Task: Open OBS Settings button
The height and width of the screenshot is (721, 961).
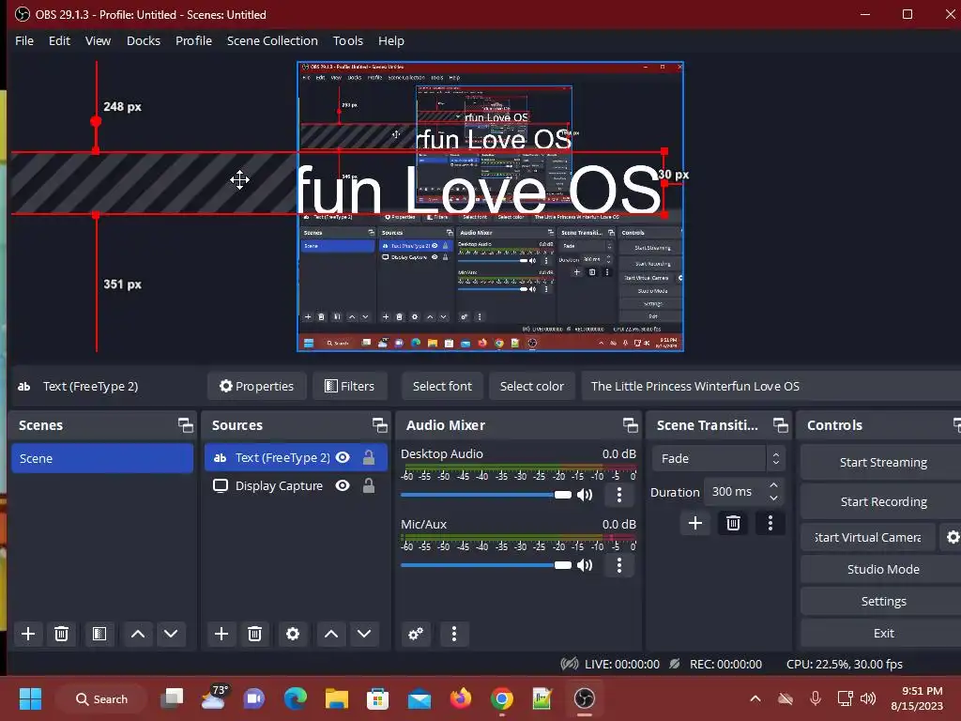Action: (x=882, y=601)
